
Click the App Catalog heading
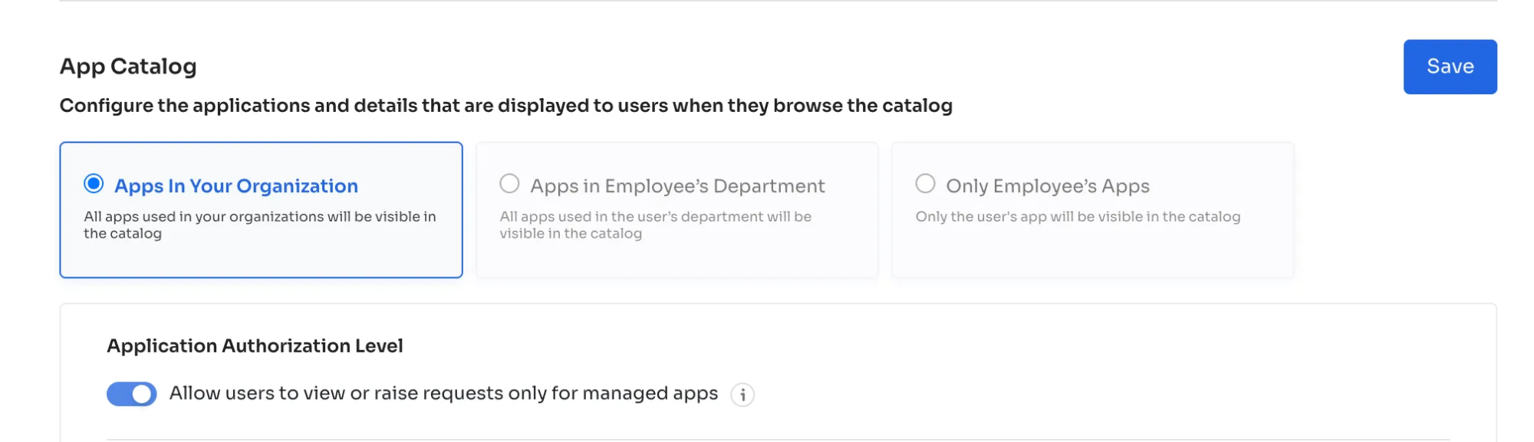(x=128, y=67)
